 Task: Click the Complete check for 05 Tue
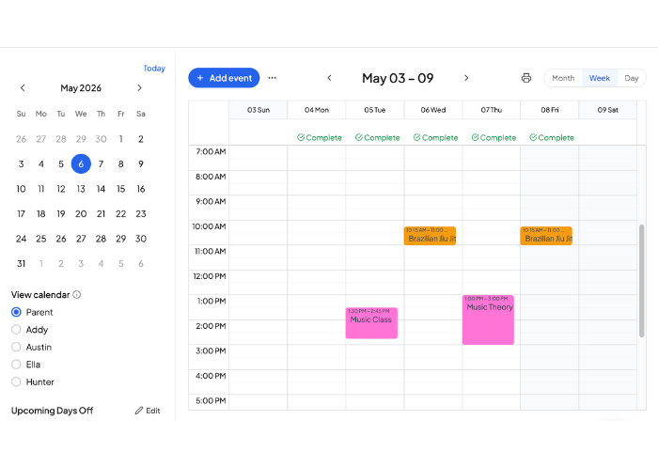(377, 137)
